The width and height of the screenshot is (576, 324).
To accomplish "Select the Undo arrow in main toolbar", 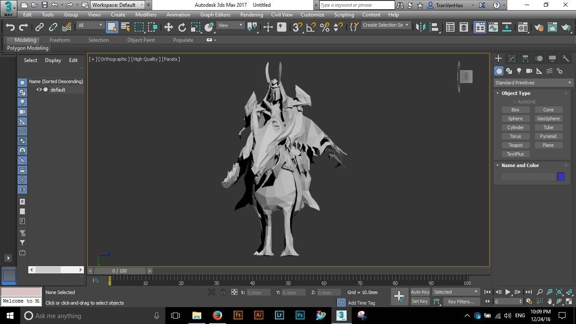I will pyautogui.click(x=10, y=27).
